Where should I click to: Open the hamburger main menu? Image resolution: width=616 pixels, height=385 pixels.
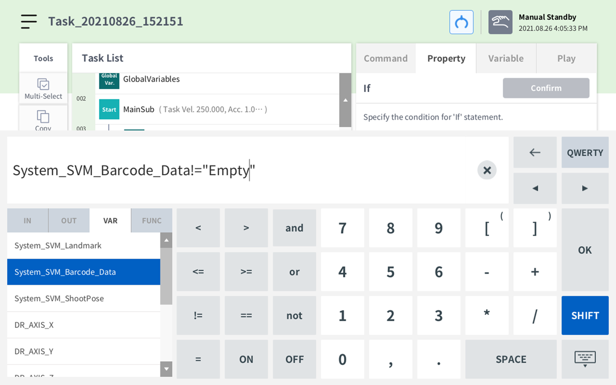(x=29, y=22)
